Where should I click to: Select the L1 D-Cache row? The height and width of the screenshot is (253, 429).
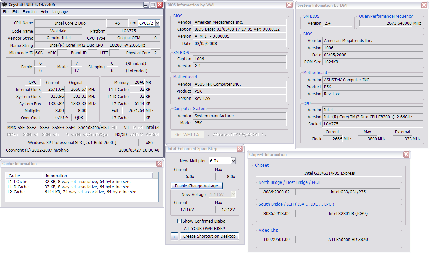[82, 187]
